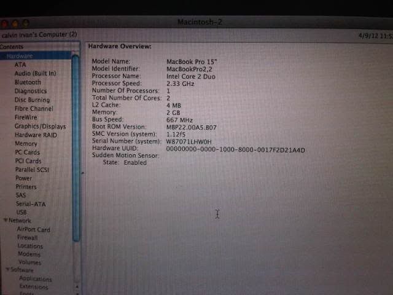Image resolution: width=393 pixels, height=295 pixels.
Task: Click the Sudden Motion Sensor label
Action: pyautogui.click(x=125, y=155)
